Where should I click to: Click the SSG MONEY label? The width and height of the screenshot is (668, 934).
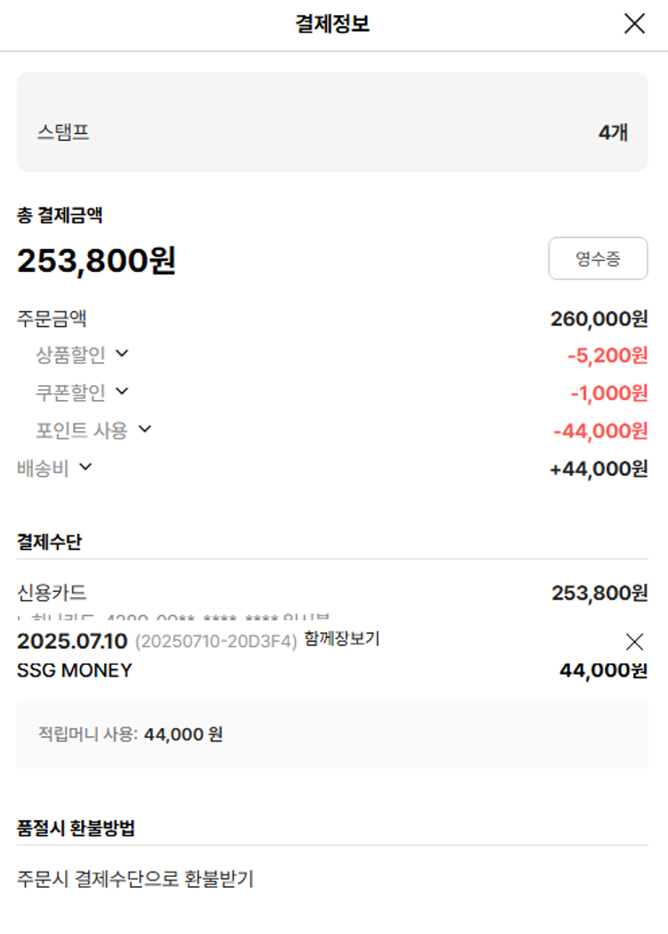pyautogui.click(x=74, y=670)
